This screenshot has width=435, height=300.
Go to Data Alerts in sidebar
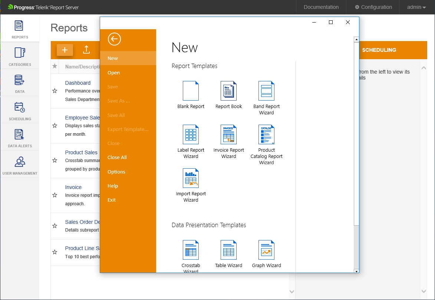coord(20,138)
